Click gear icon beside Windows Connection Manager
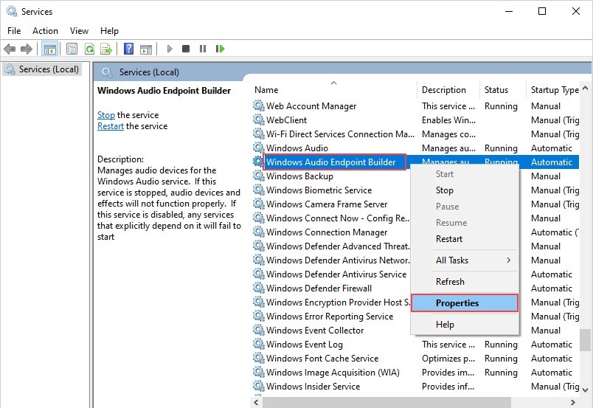 tap(259, 232)
